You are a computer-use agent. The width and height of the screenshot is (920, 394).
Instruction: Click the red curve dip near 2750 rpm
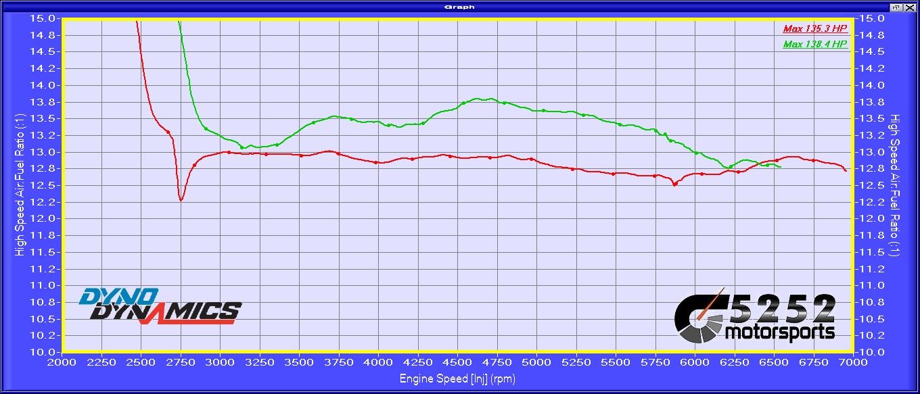[181, 200]
